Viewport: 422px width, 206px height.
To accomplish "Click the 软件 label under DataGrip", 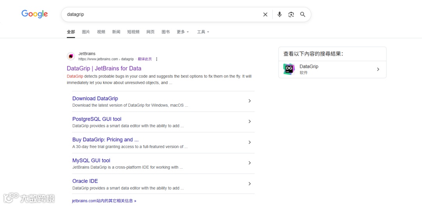I will coord(304,73).
